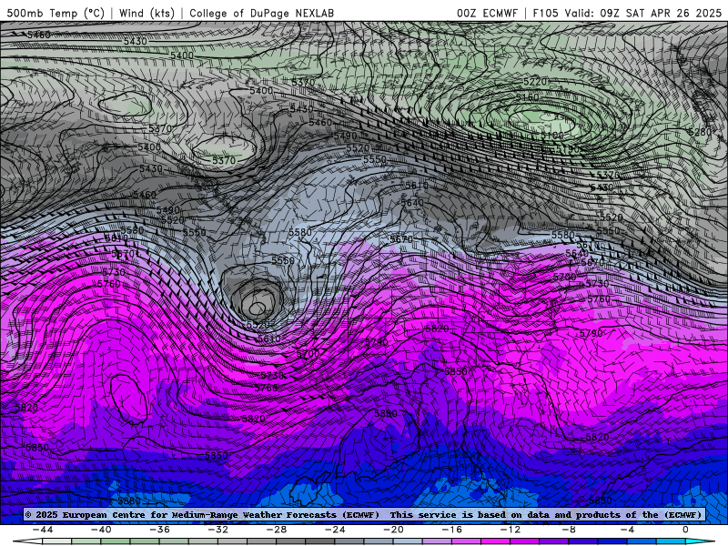728x546 pixels.
Task: Click the 5190 height contour label
Action: (x=568, y=149)
